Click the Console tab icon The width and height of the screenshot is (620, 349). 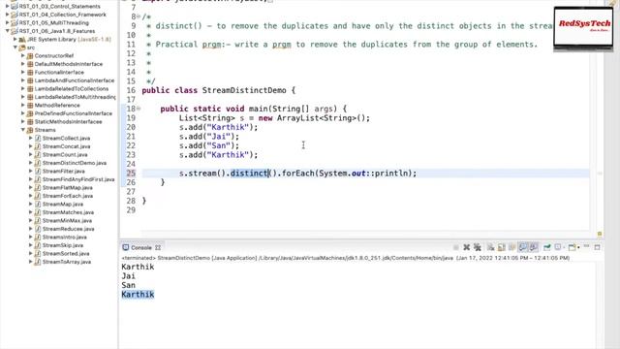[x=125, y=247]
